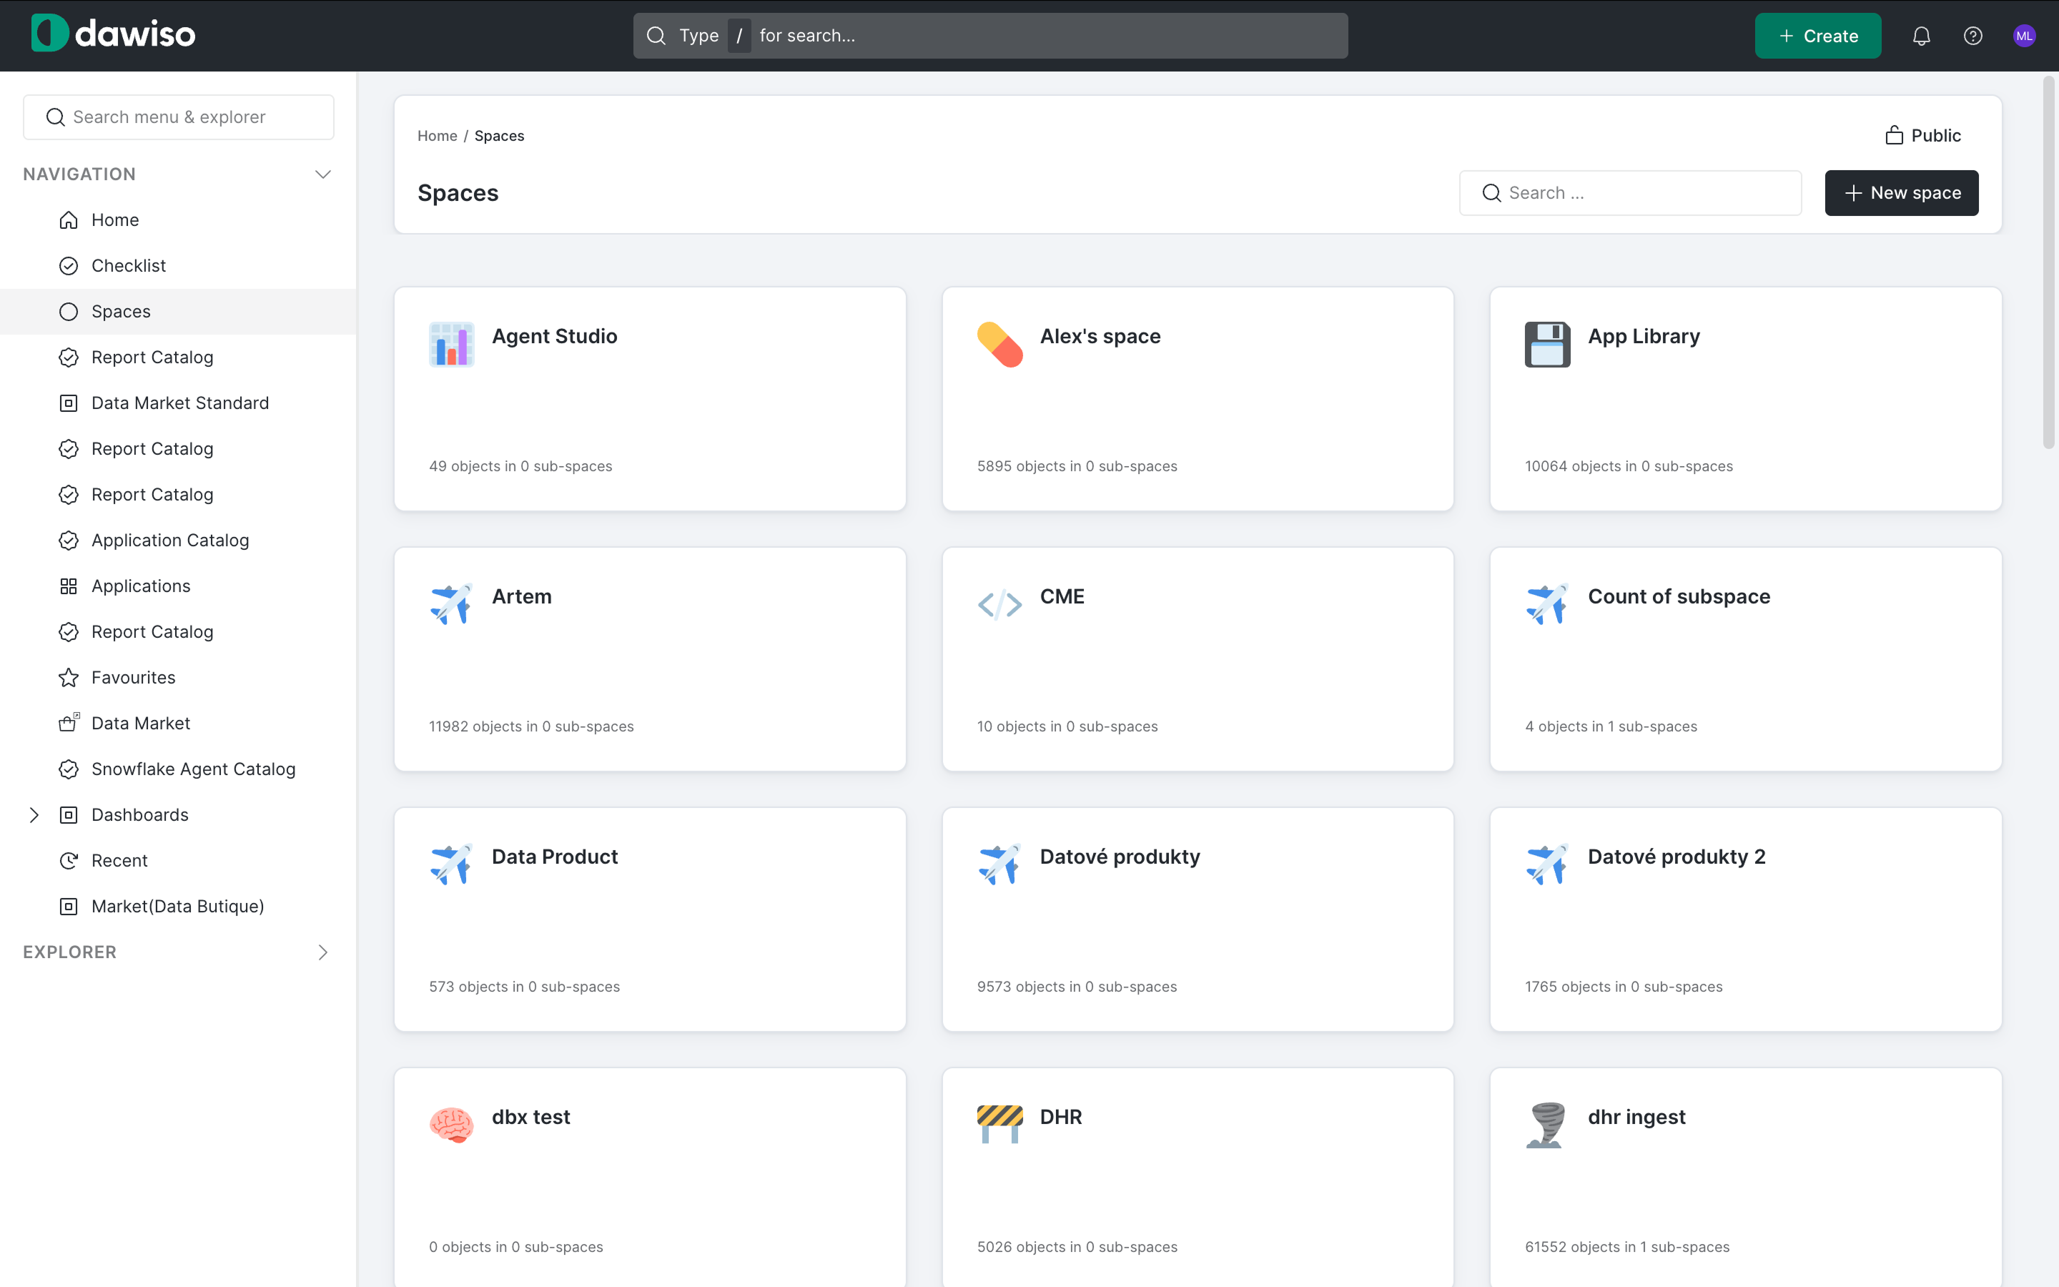The width and height of the screenshot is (2059, 1287).
Task: Open the notifications bell
Action: [1921, 36]
